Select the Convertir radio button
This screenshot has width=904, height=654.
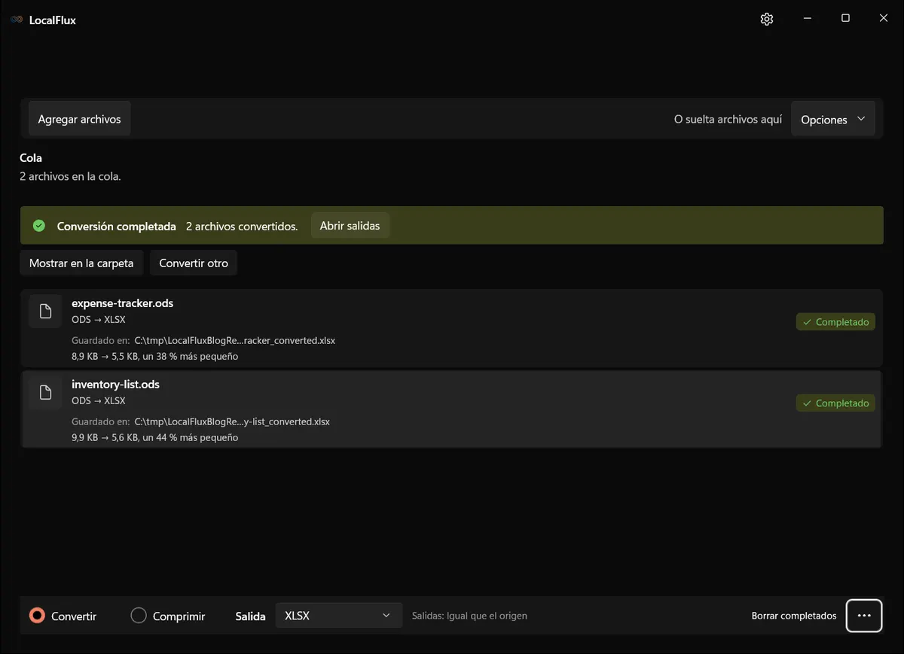point(37,616)
